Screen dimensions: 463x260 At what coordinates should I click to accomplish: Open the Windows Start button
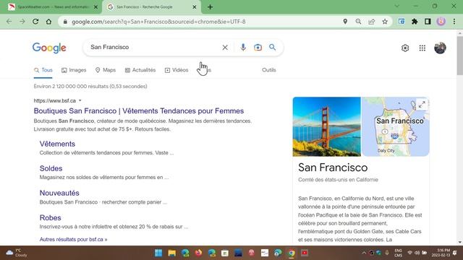[x=158, y=253]
